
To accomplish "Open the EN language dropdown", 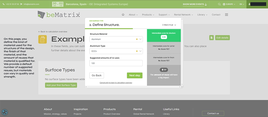I will (x=242, y=4).
